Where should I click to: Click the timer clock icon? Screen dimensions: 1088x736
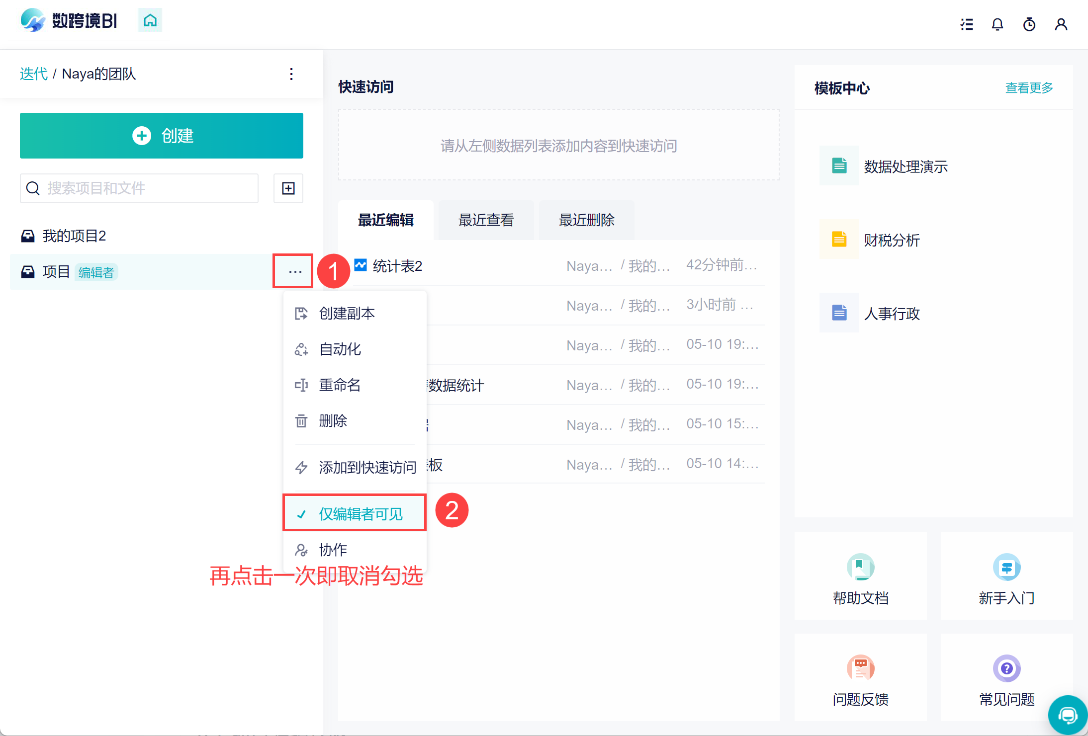tap(1029, 24)
